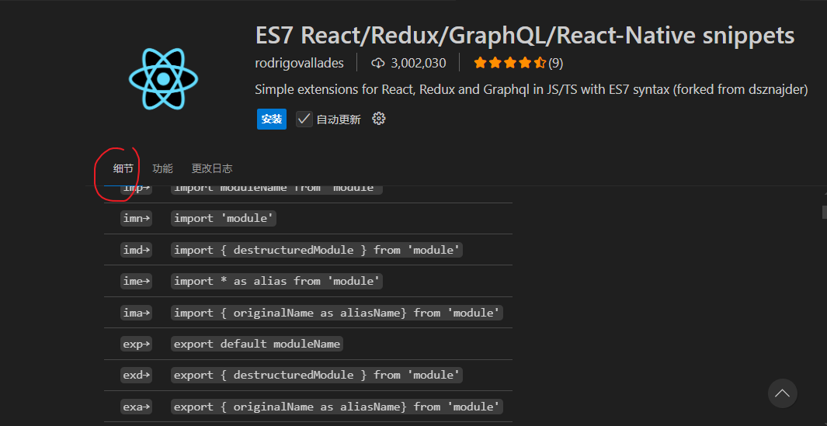Click 'export default moduleName' code
The height and width of the screenshot is (426, 827).
coord(257,344)
